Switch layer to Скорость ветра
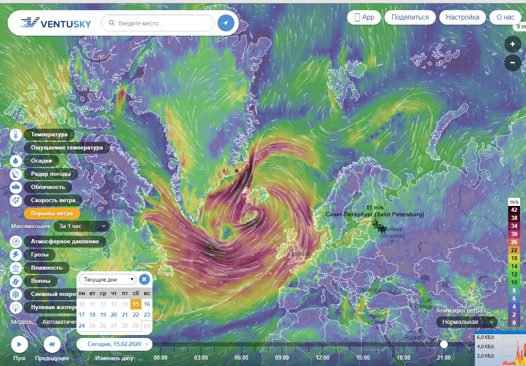The height and width of the screenshot is (366, 526). tap(53, 200)
